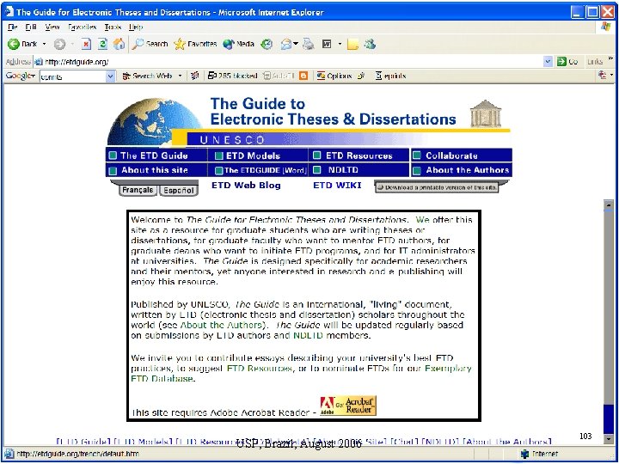Go back using the Back arrow button
The image size is (619, 464).
point(22,44)
